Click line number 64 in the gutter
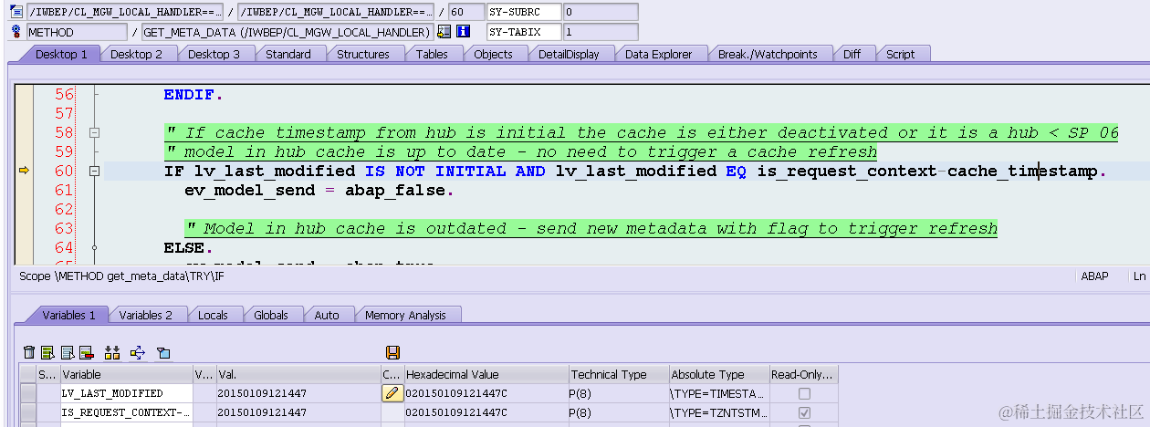The image size is (1150, 427). pyautogui.click(x=64, y=247)
